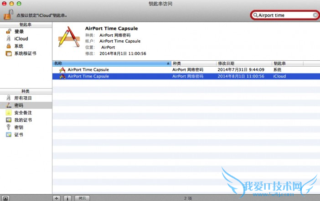Click the folder icon beside 系统根证书
This screenshot has width=320, height=201.
coord(9,54)
